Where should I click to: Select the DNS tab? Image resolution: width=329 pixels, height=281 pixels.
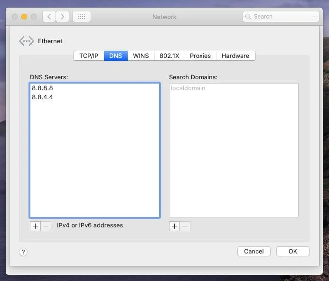click(115, 56)
